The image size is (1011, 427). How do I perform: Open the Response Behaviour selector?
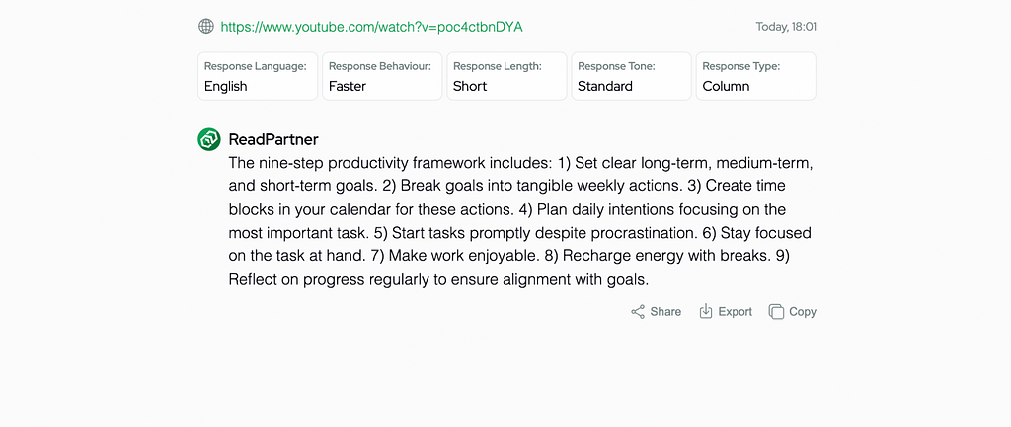point(382,76)
